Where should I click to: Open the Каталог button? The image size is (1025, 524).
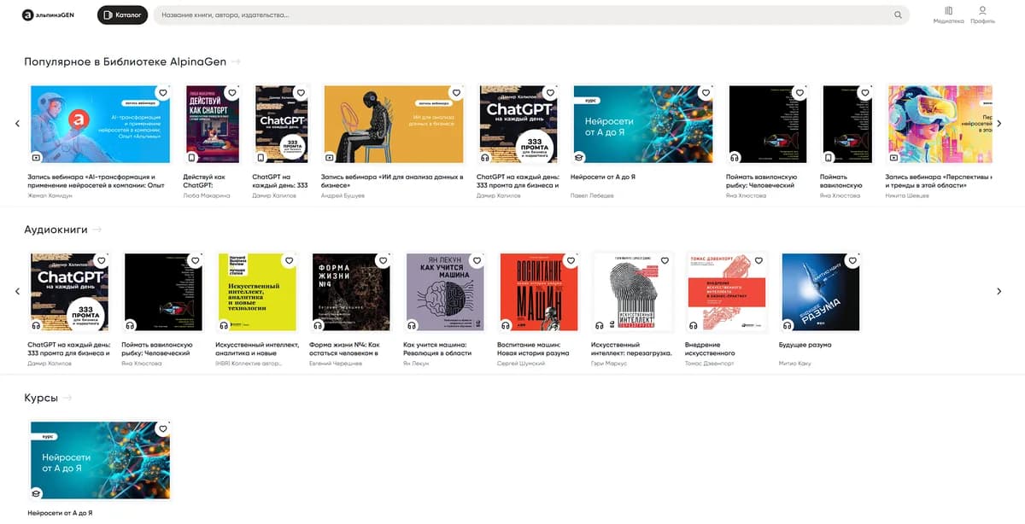click(122, 15)
